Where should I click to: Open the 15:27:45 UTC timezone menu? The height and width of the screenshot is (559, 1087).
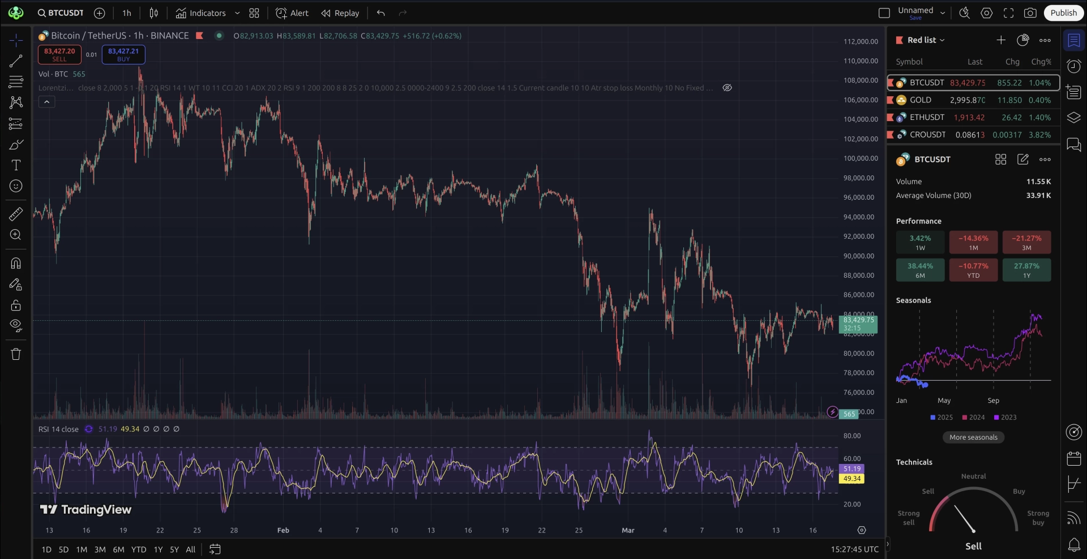coord(855,549)
